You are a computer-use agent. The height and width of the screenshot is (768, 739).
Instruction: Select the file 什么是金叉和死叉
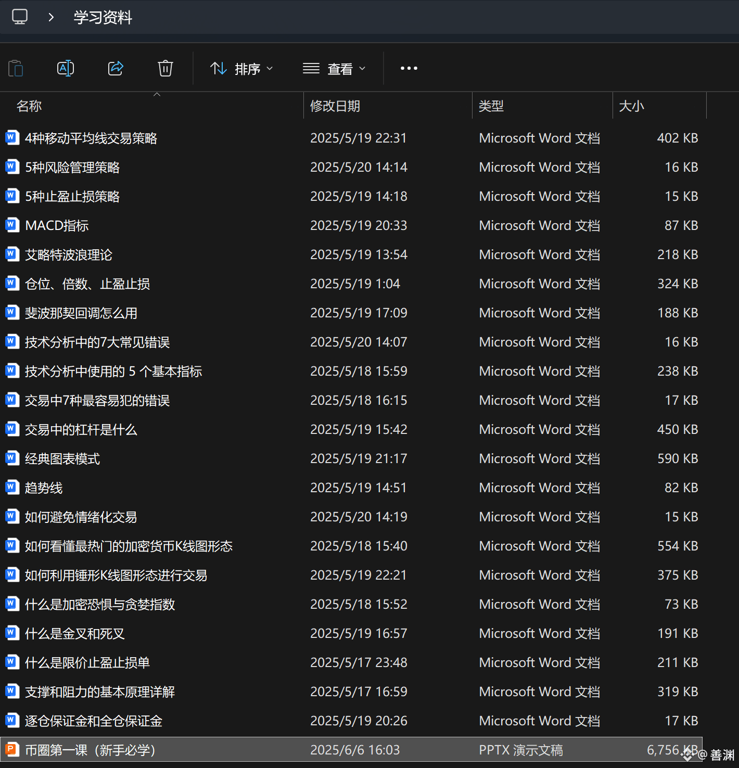[351, 633]
